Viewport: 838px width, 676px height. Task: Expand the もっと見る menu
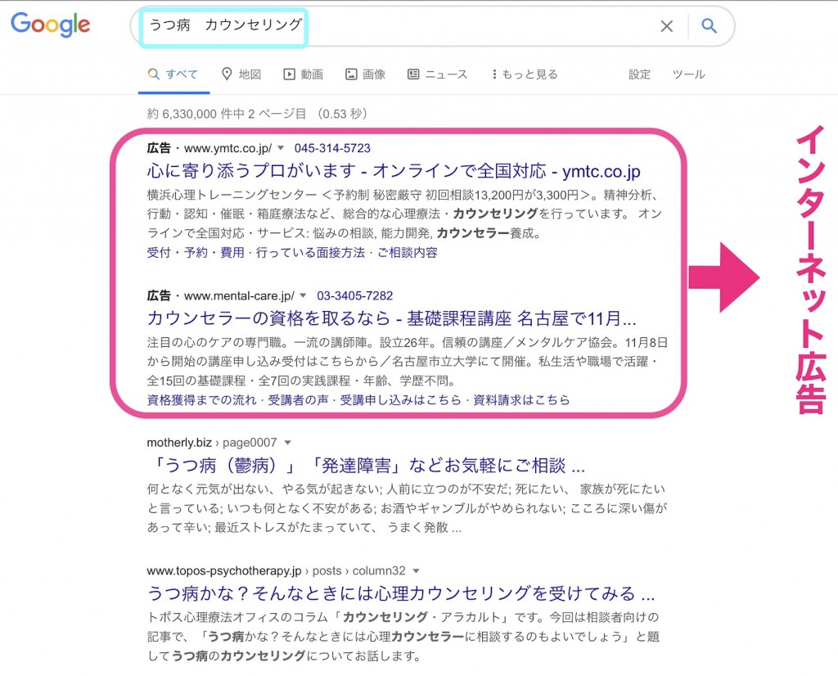click(525, 74)
